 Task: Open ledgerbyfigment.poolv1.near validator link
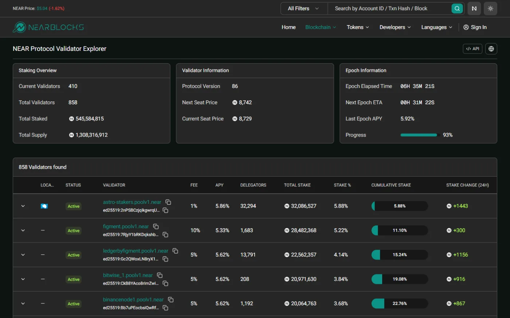pyautogui.click(x=136, y=251)
